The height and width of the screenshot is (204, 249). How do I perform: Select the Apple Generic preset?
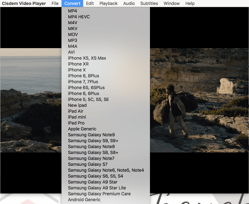106,129
